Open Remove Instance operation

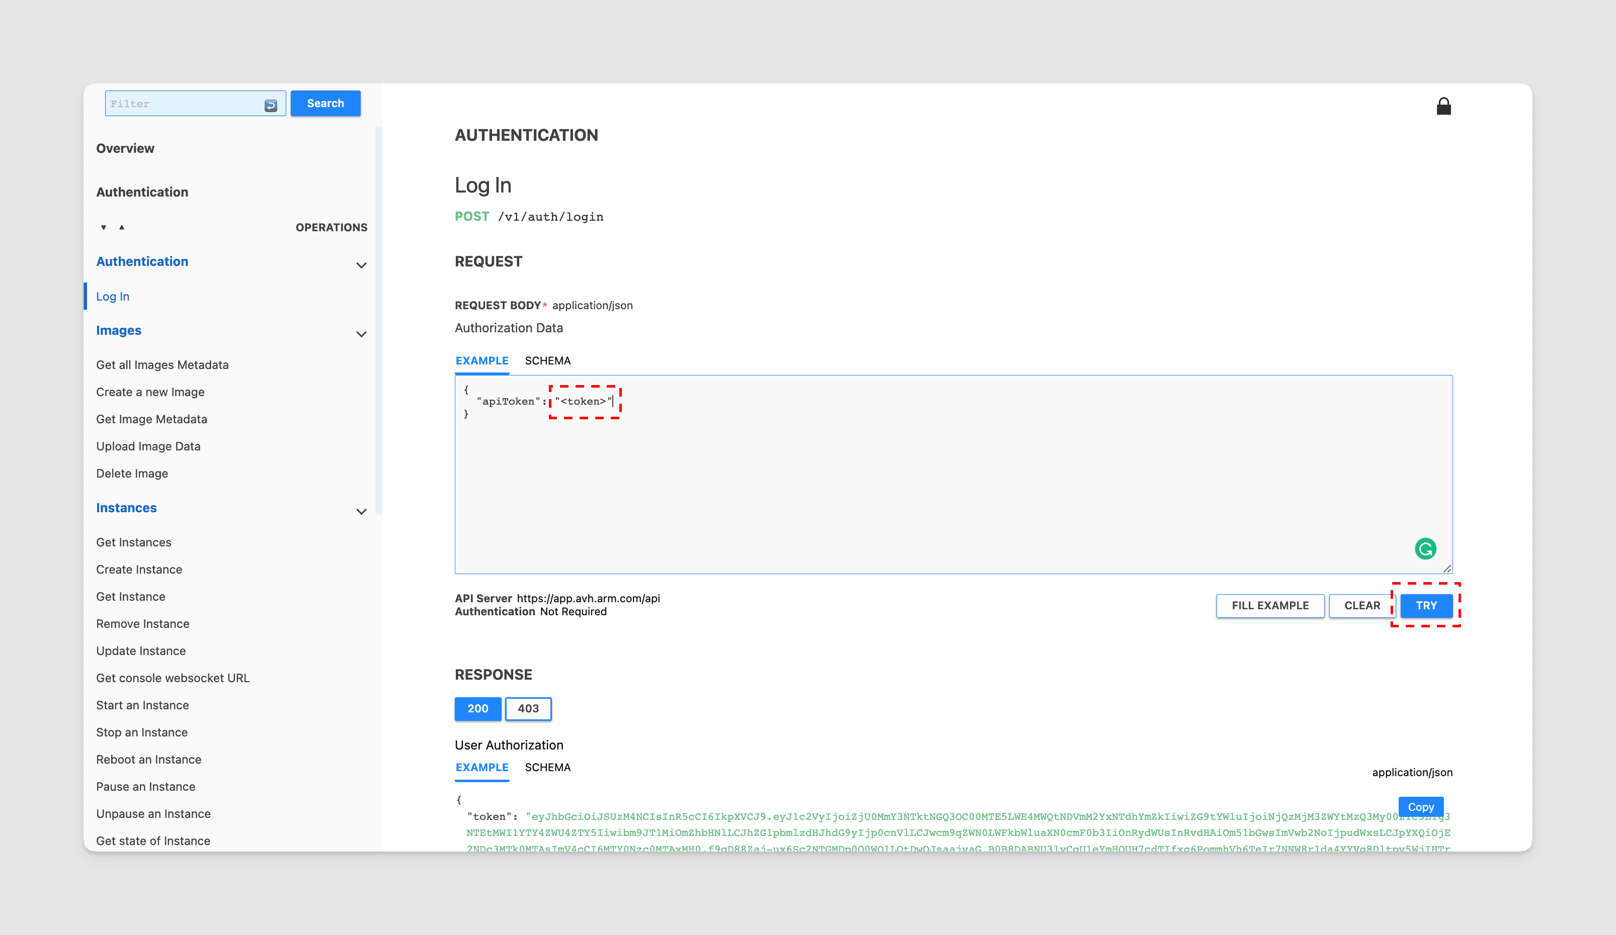[142, 623]
